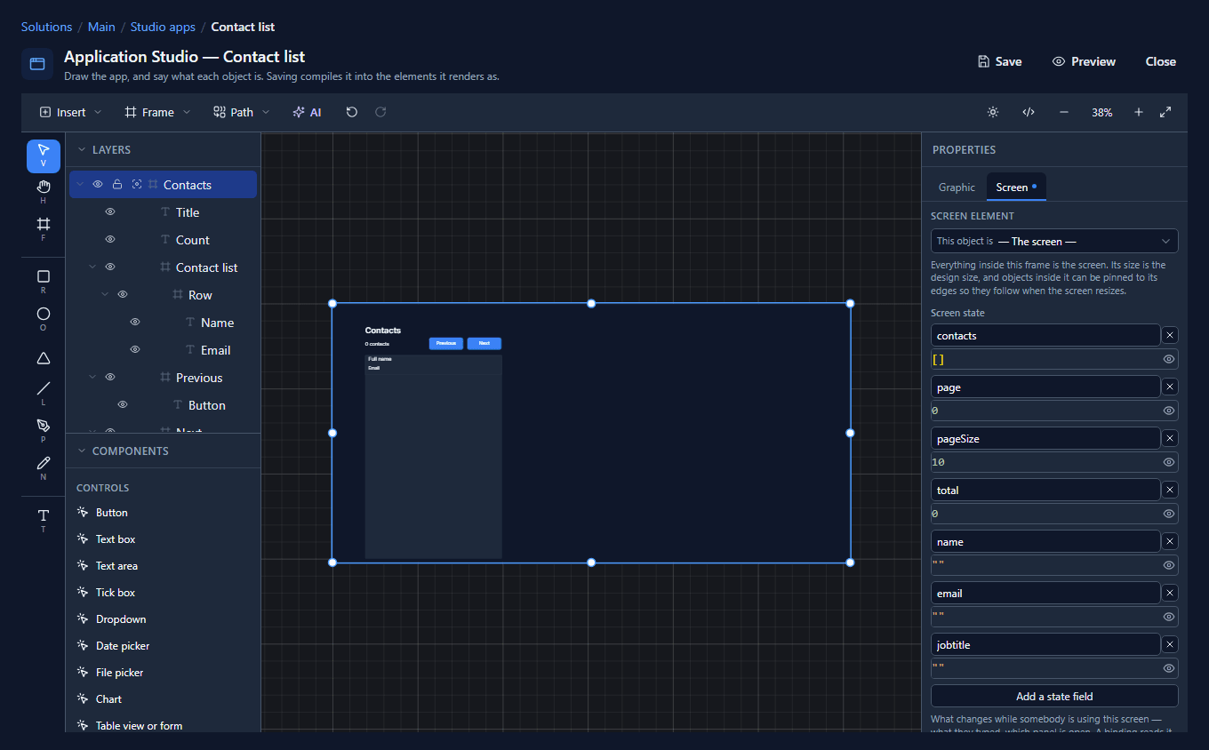Screen dimensions: 1209x750
Task: Click Add a state field
Action: point(1054,696)
